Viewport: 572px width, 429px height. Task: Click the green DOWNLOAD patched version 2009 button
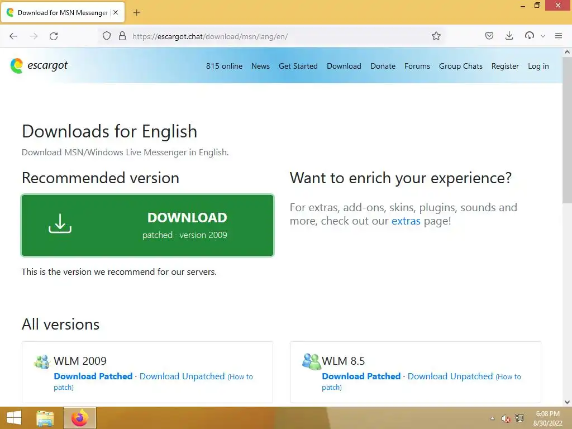click(147, 226)
